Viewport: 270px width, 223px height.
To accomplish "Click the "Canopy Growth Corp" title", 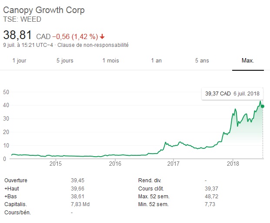I will 44,10.
